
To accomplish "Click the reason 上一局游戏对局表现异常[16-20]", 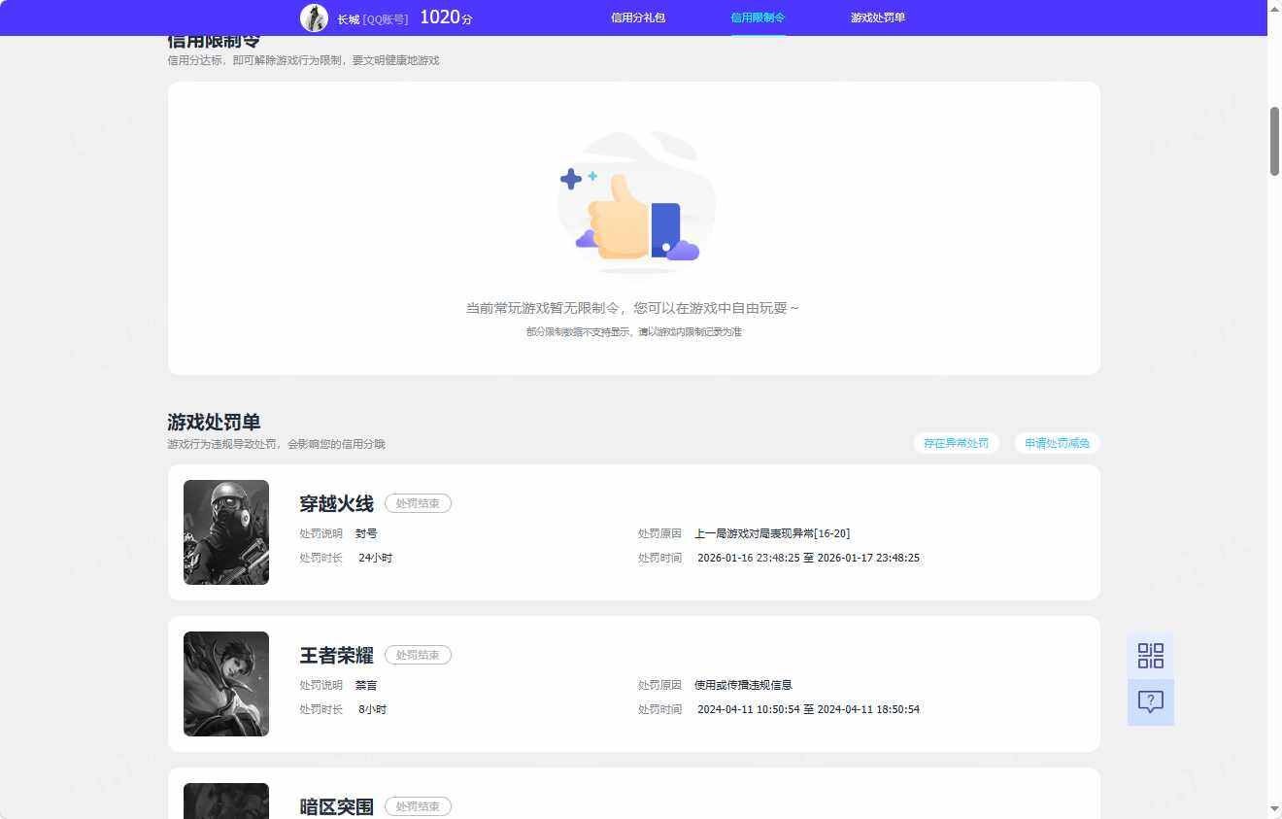I will tap(772, 533).
